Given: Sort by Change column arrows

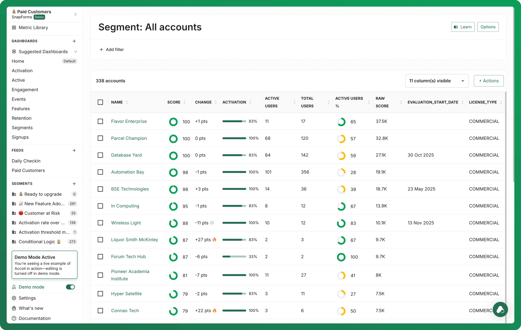Looking at the screenshot, I should (x=216, y=102).
